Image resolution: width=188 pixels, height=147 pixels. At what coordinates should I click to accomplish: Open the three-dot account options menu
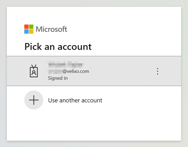click(x=158, y=71)
